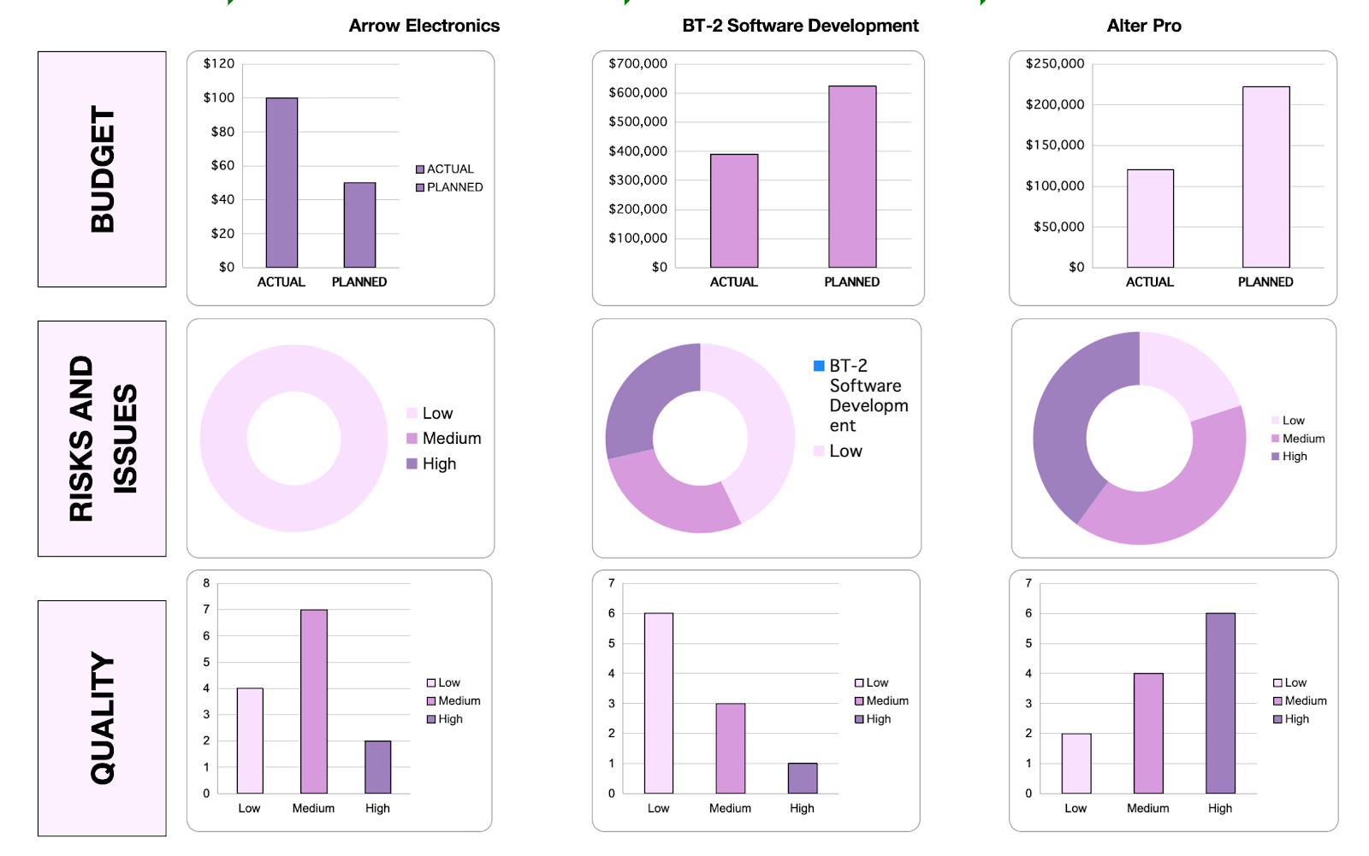Screen dimensions: 1369x856
Task: Click Low legend swatch in Alter Pro risks
Action: (1276, 421)
